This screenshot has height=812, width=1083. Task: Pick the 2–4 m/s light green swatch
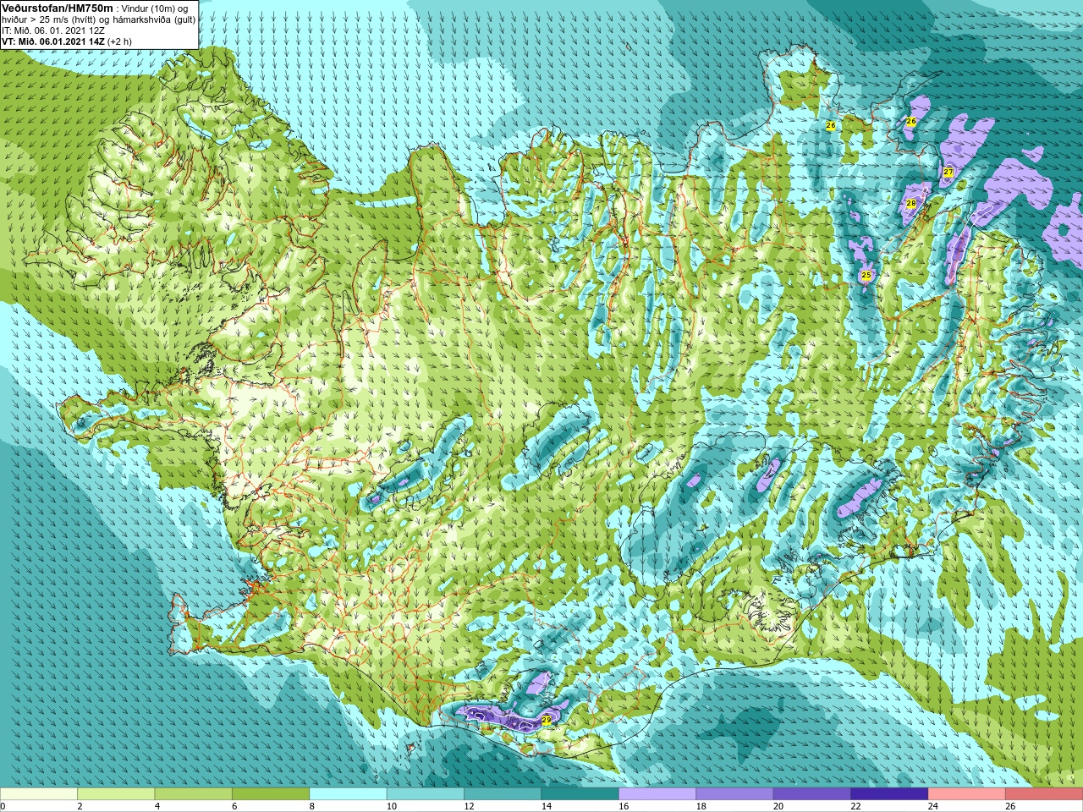[x=116, y=793]
